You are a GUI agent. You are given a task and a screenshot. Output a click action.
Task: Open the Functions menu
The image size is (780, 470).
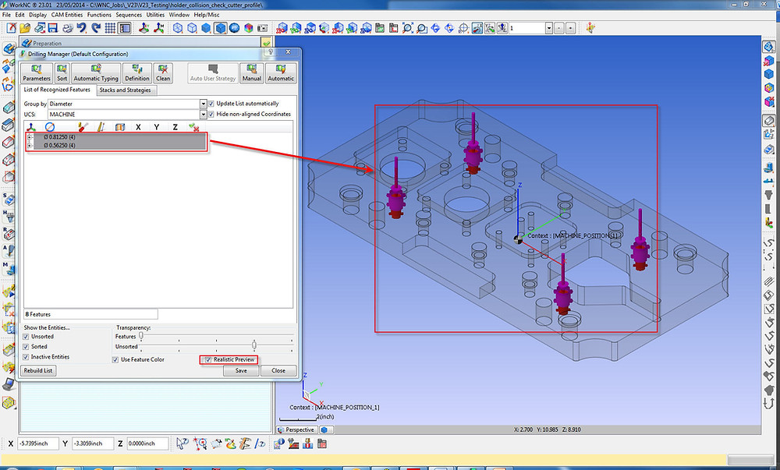99,15
